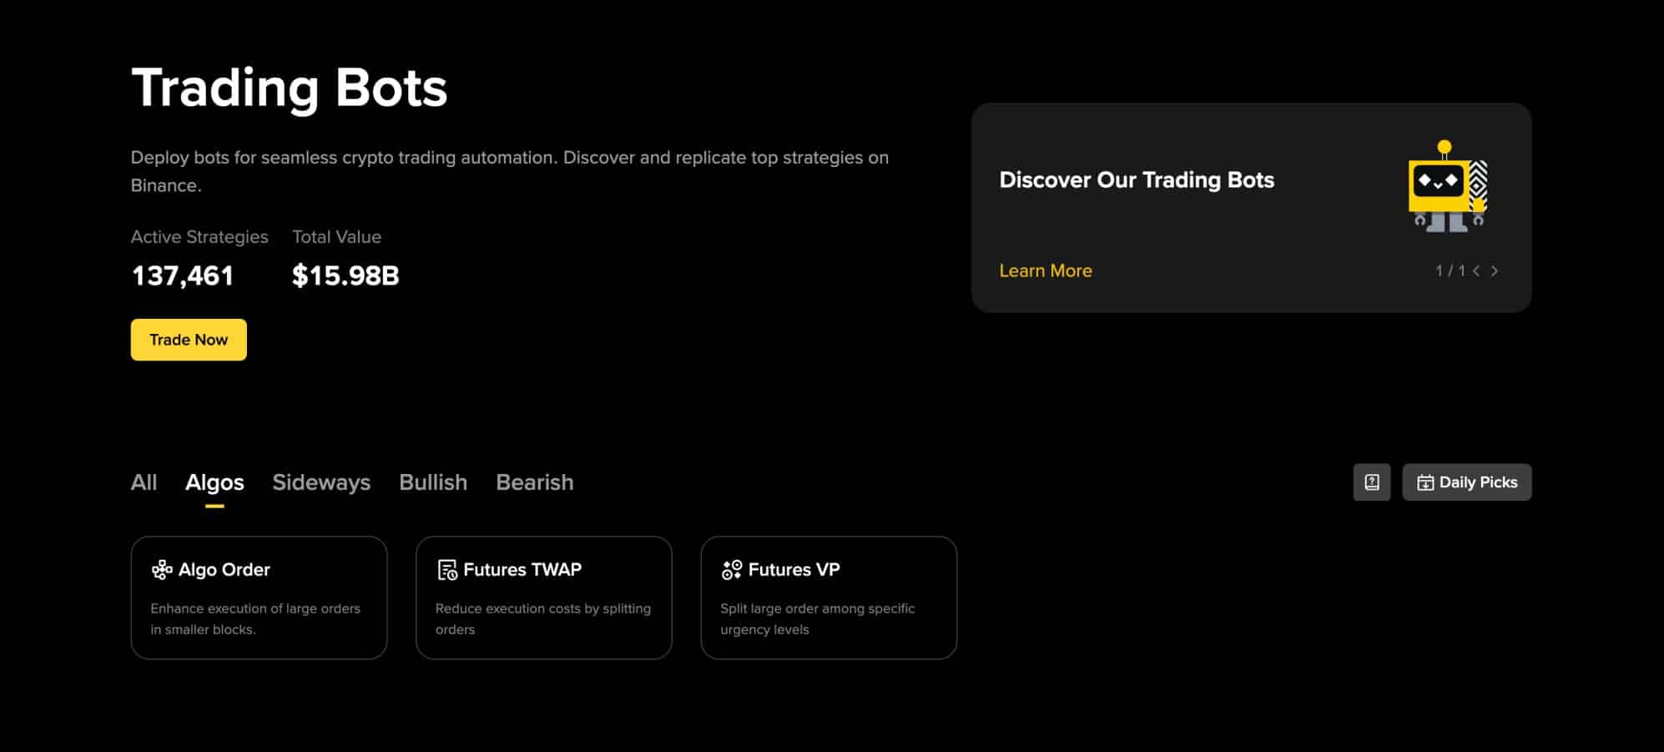Open the Futures VP card title
The image size is (1664, 752).
[x=794, y=570]
